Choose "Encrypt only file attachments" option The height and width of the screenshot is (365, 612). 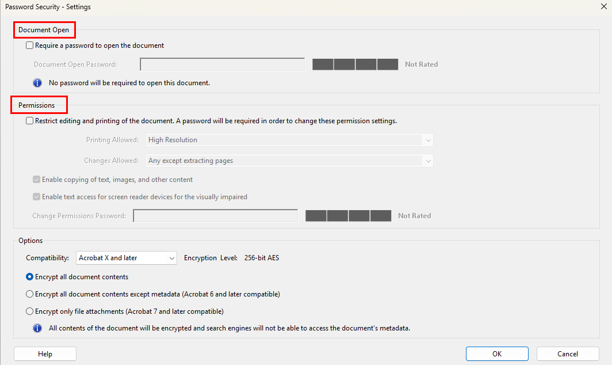coord(29,311)
